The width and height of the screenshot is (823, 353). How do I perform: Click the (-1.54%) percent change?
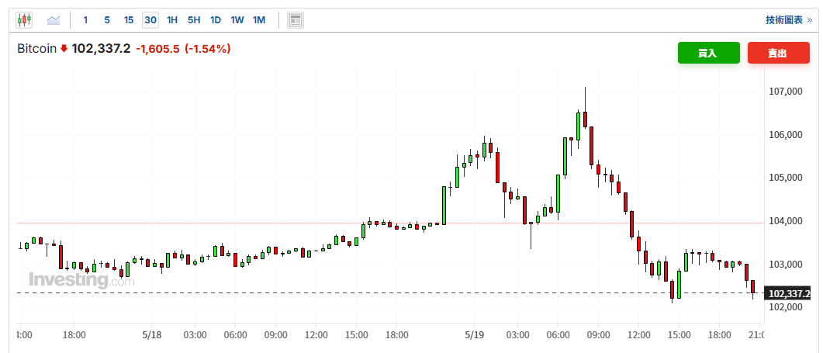pyautogui.click(x=207, y=49)
